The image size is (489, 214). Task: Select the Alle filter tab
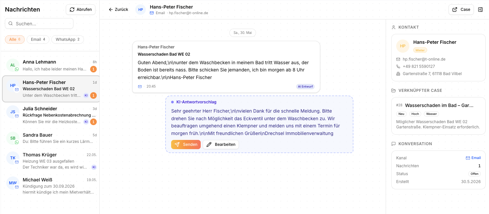[15, 40]
